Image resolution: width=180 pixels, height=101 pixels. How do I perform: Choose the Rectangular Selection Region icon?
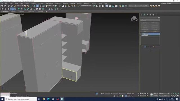coord(31,6)
